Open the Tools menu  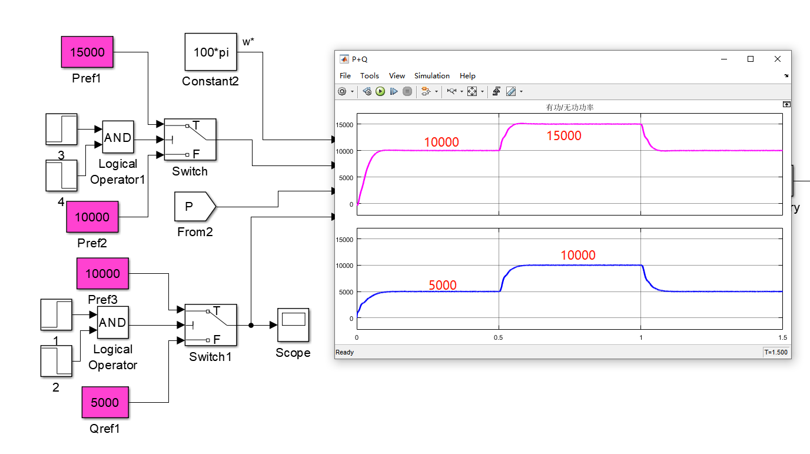click(370, 75)
